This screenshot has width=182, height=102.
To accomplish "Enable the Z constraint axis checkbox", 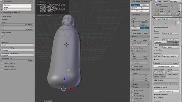I will [x=2, y=40].
